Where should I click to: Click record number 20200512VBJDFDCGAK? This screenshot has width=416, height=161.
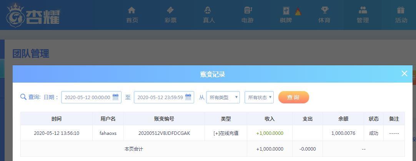164,133
